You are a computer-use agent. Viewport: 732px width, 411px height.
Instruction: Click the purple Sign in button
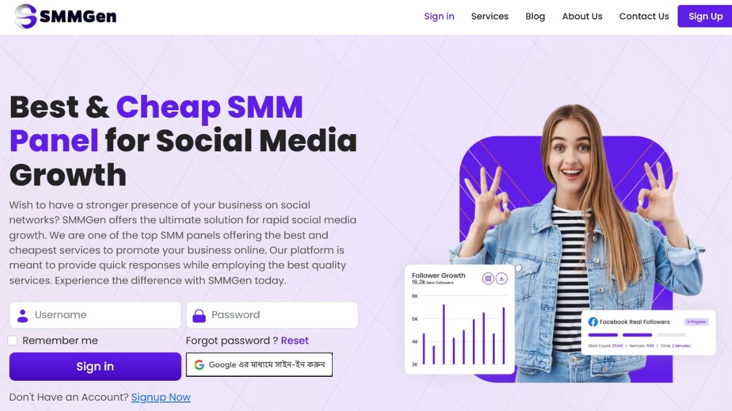point(95,366)
